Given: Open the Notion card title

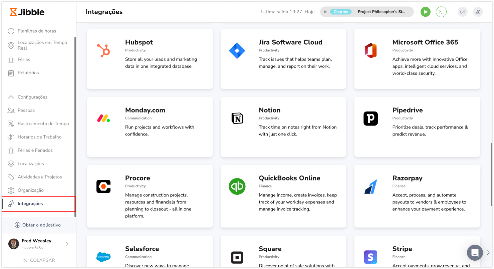Looking at the screenshot, I should (269, 110).
